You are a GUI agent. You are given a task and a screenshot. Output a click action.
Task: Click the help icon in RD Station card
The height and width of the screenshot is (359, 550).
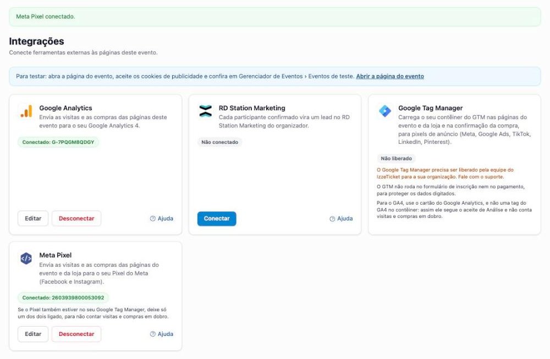click(332, 219)
